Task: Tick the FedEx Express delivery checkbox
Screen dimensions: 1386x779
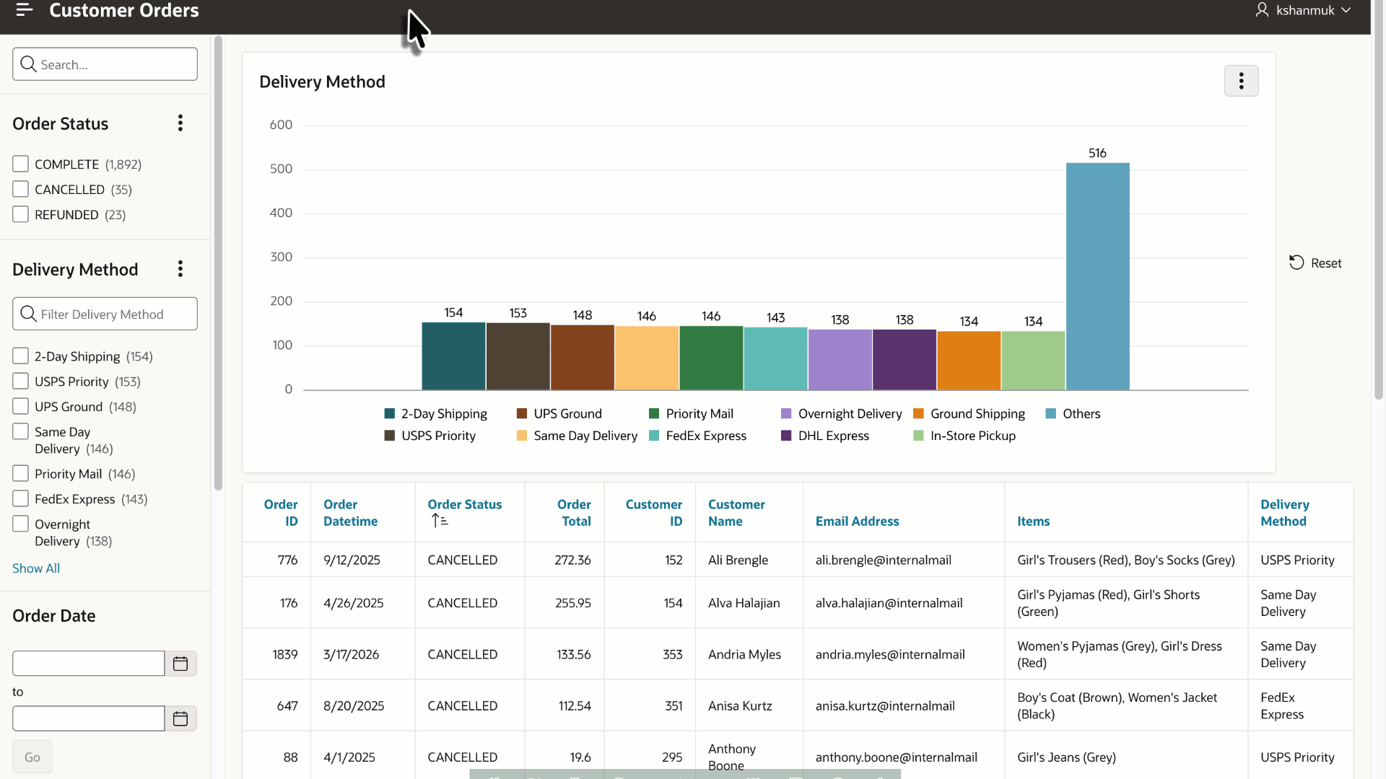Action: pos(20,498)
